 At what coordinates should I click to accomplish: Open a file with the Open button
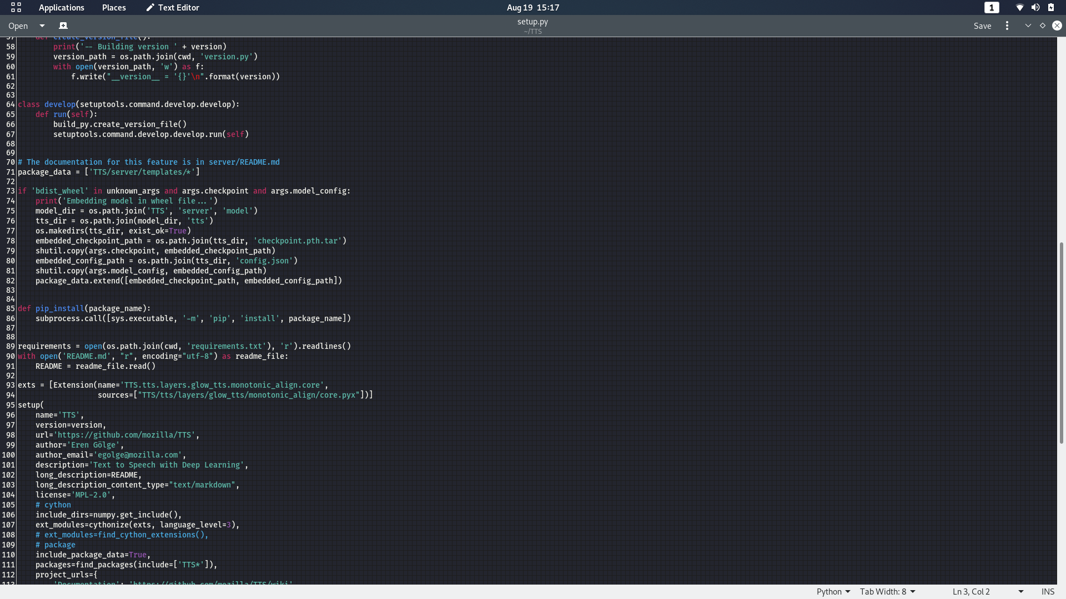point(17,26)
